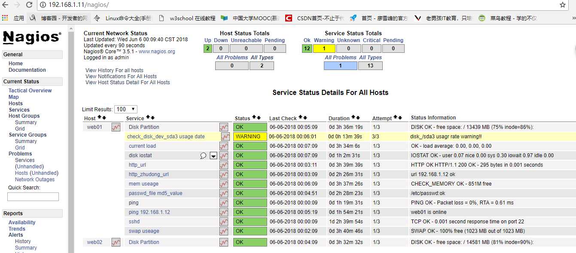Open the graph icon for the ping service
Screen dimensions: 576x253
point(224,203)
